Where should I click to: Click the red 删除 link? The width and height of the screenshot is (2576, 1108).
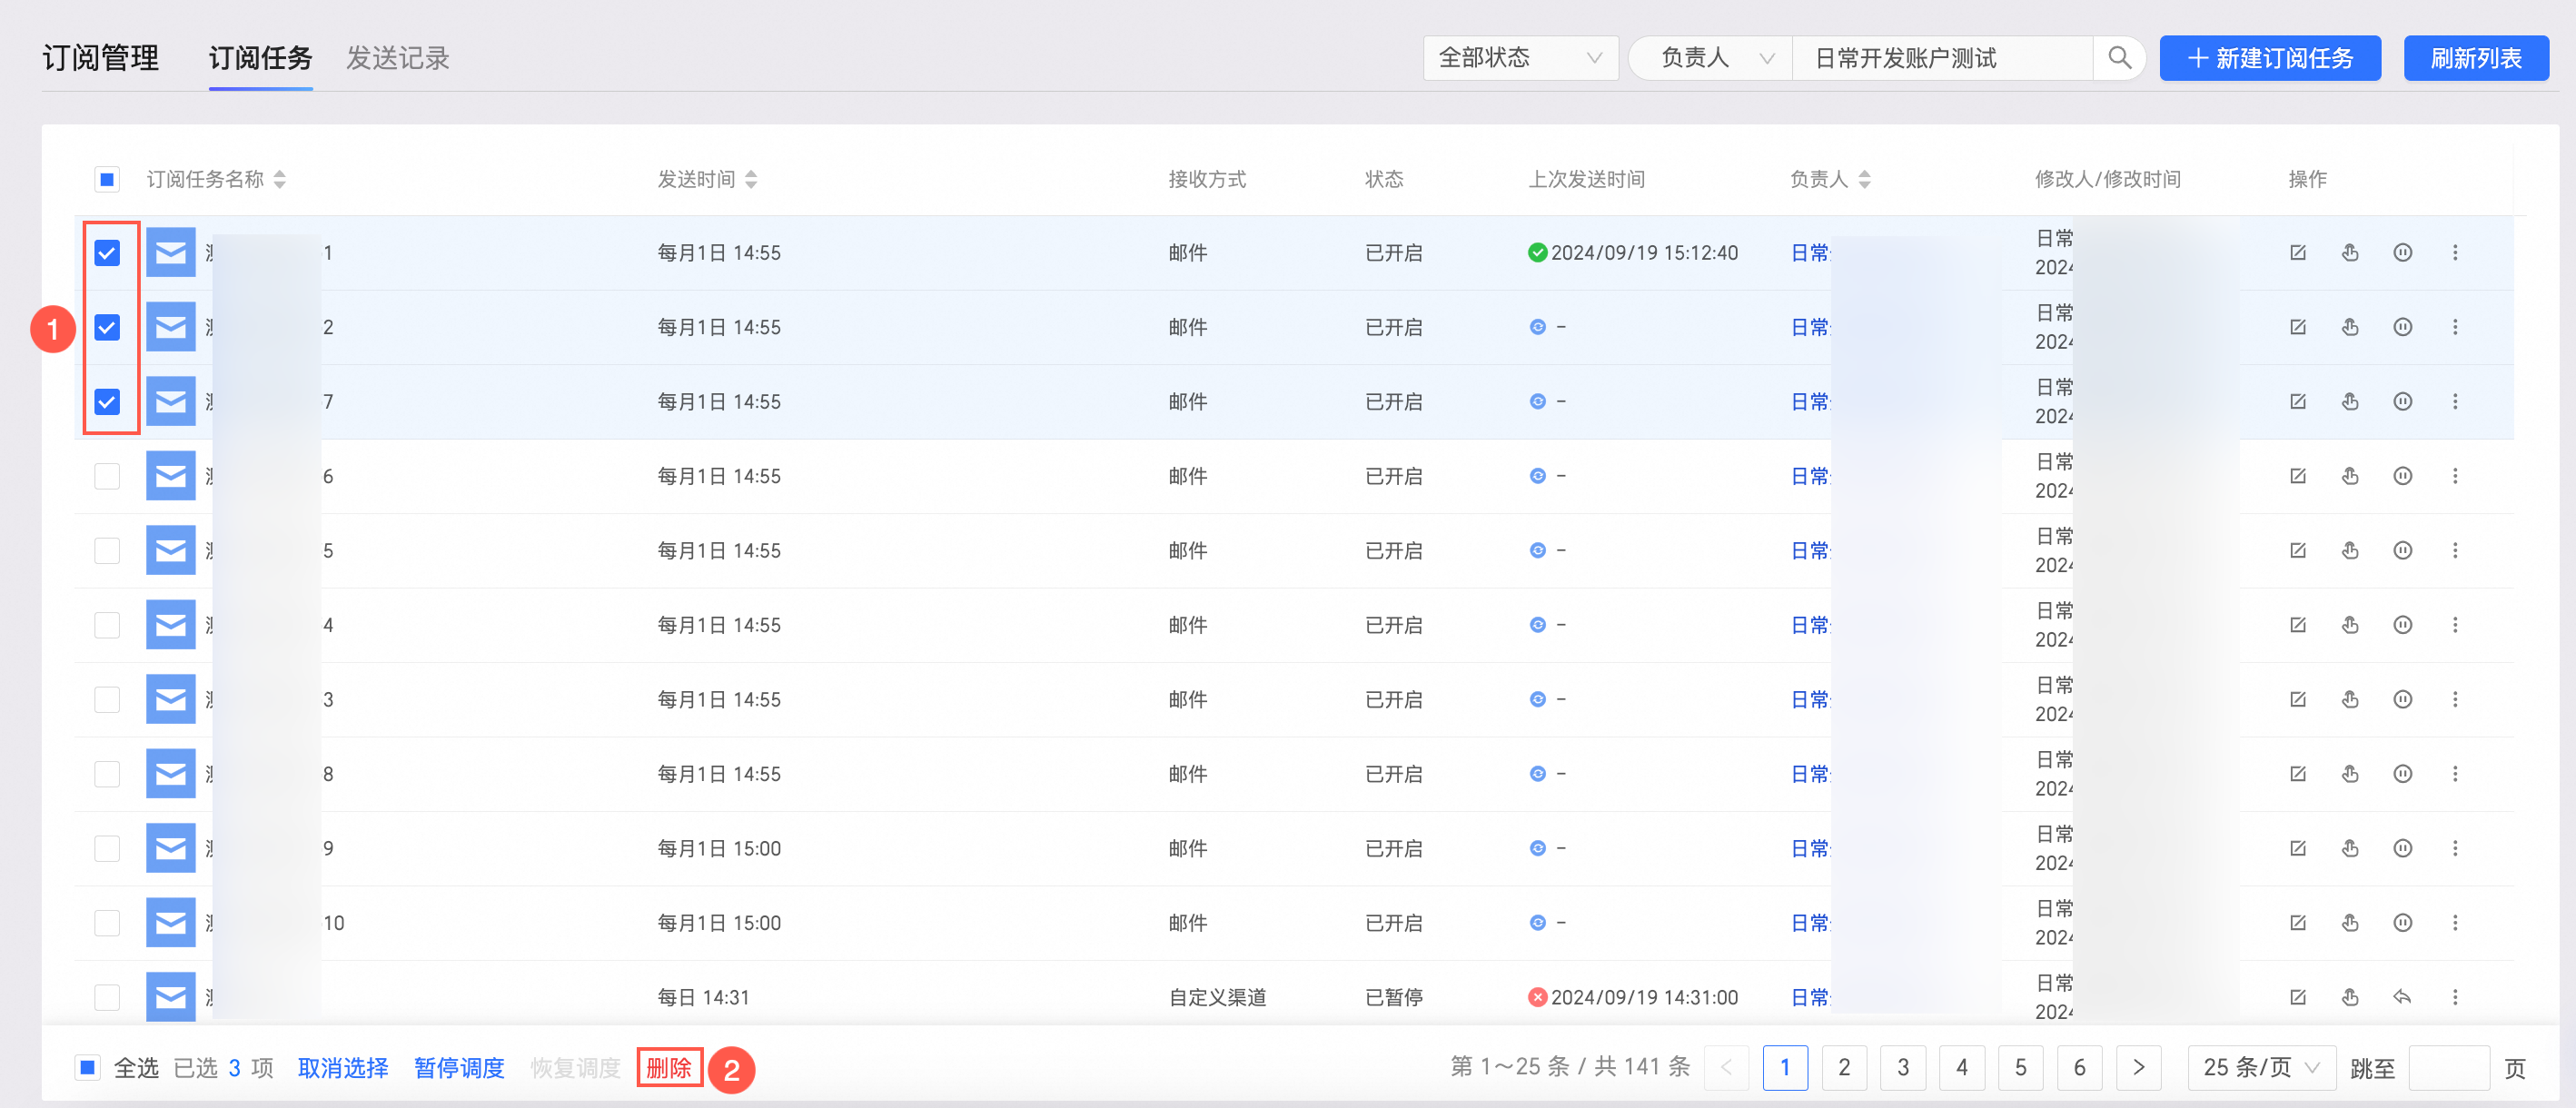pos(668,1067)
